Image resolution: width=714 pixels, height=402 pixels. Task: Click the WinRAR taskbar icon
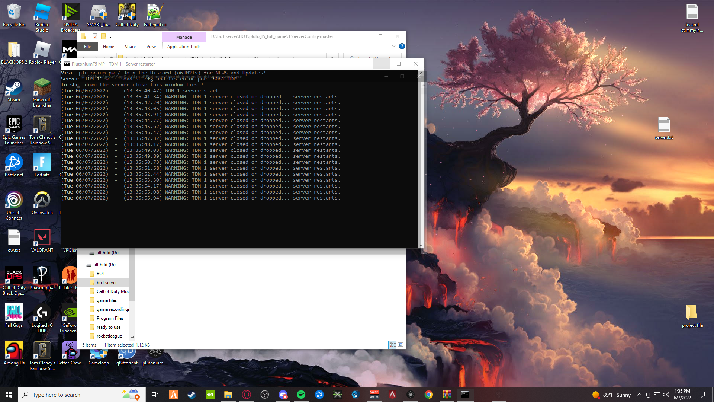pos(447,395)
